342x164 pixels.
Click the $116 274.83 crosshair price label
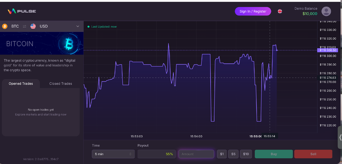click(x=328, y=78)
